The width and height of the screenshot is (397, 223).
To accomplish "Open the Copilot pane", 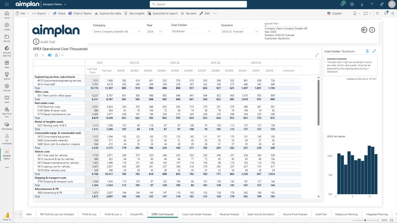I will (x=334, y=13).
